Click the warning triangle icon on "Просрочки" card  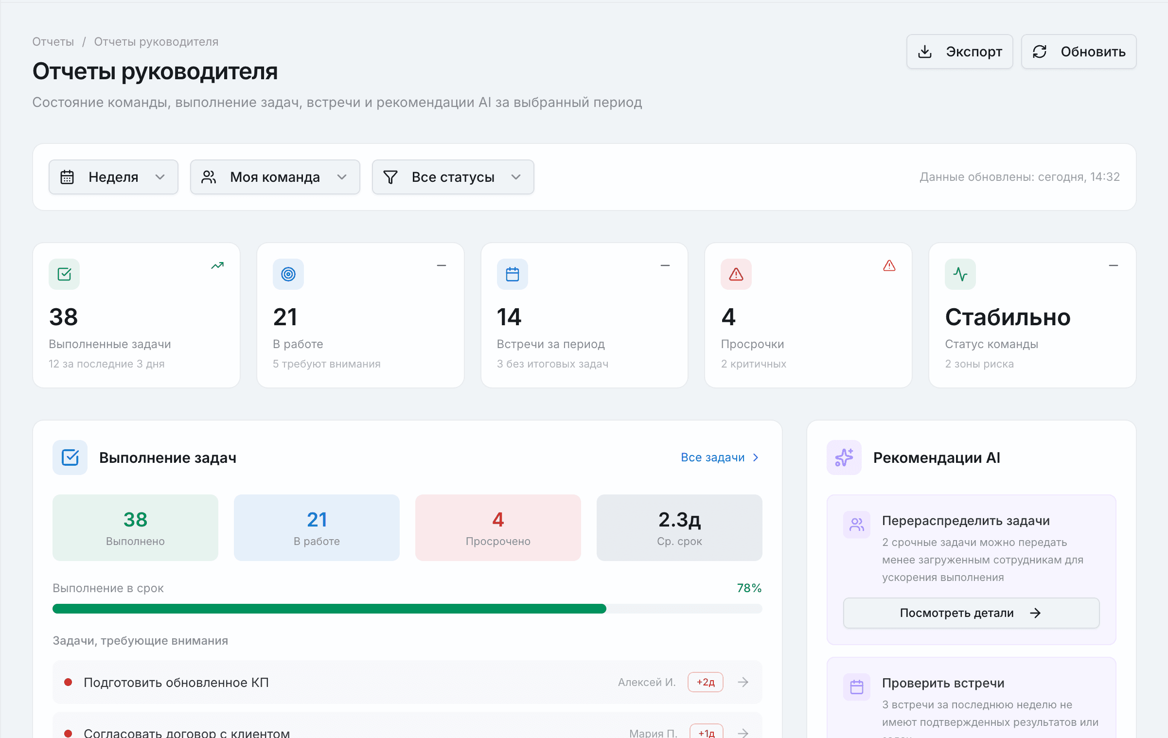click(736, 274)
